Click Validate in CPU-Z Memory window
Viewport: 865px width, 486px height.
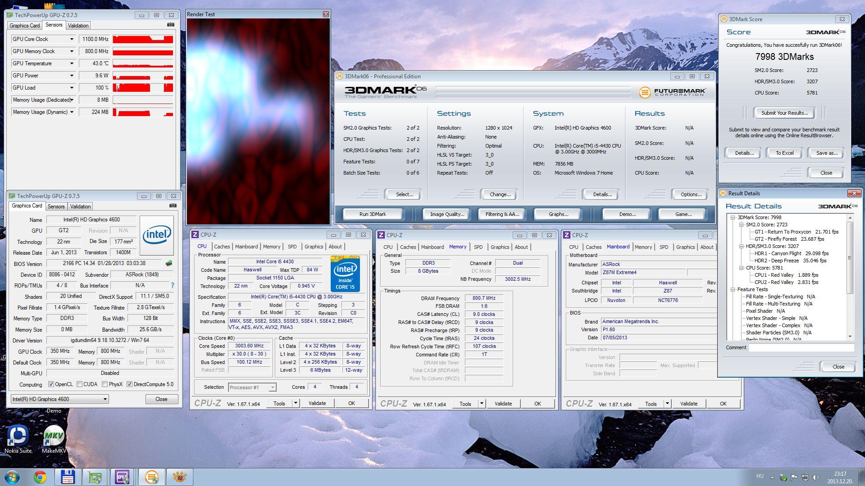tap(503, 404)
